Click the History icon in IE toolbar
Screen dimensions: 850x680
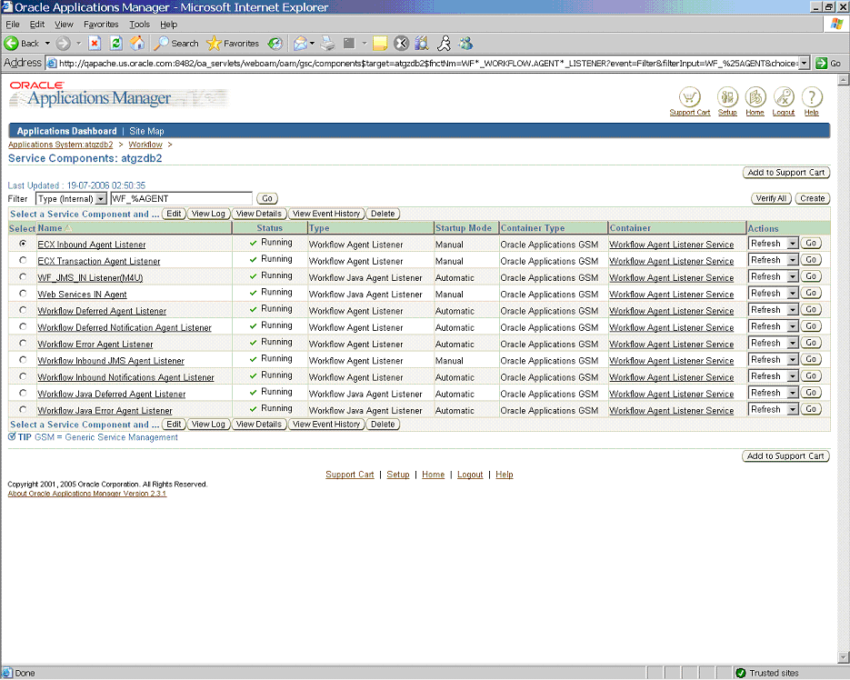click(275, 44)
